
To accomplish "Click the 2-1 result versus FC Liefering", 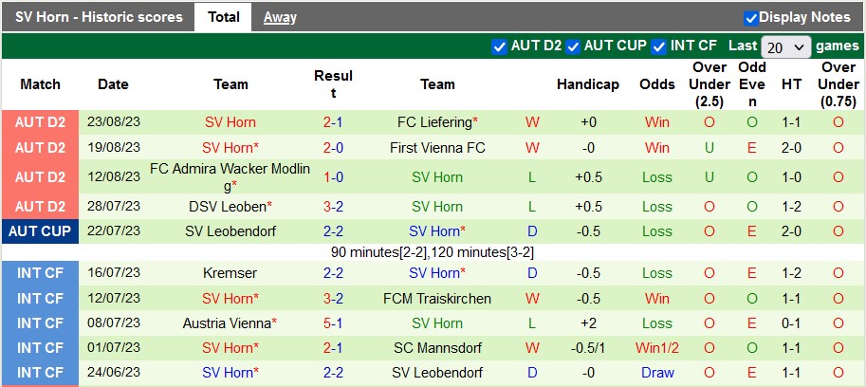I will [333, 122].
